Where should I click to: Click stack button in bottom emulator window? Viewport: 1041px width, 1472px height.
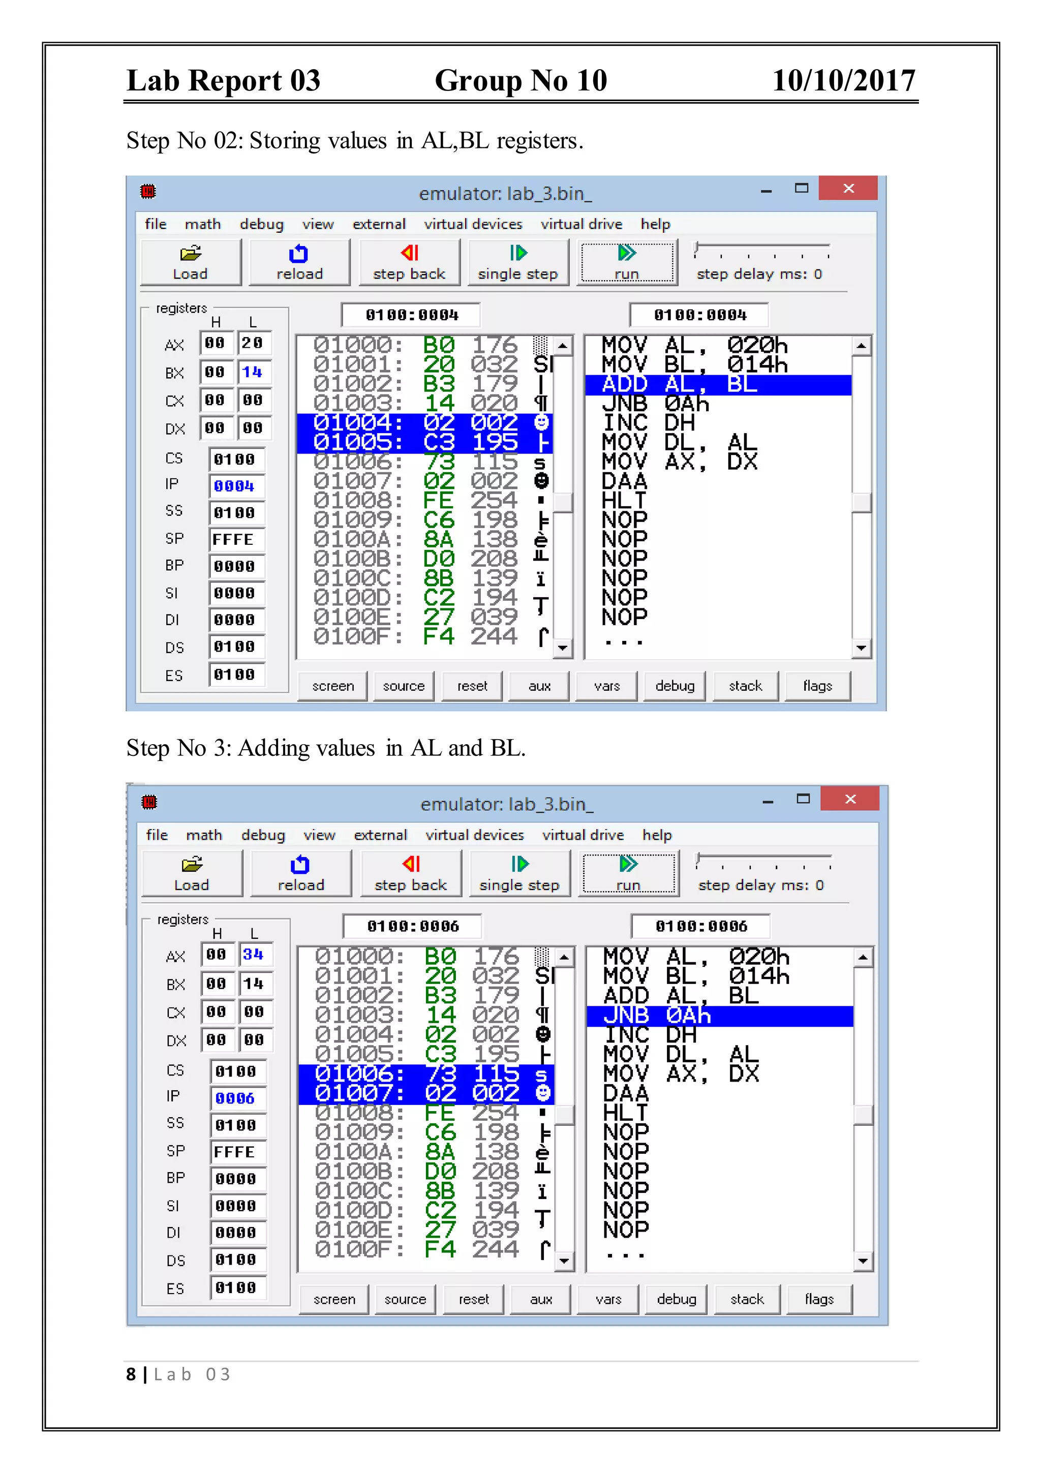pyautogui.click(x=747, y=1299)
